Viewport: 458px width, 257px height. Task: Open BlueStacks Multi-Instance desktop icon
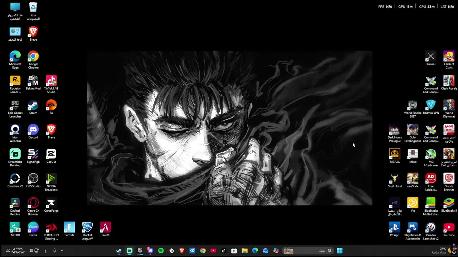coord(431,206)
